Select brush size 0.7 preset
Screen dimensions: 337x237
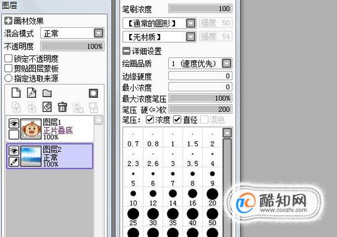coord(133,139)
